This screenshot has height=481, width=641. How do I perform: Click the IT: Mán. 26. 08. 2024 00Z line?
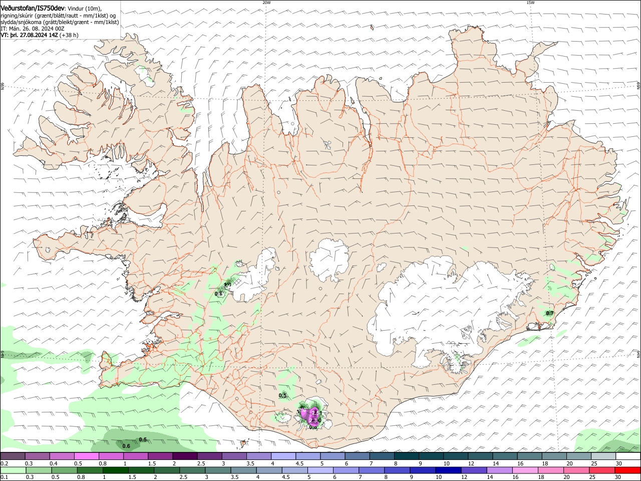33,29
